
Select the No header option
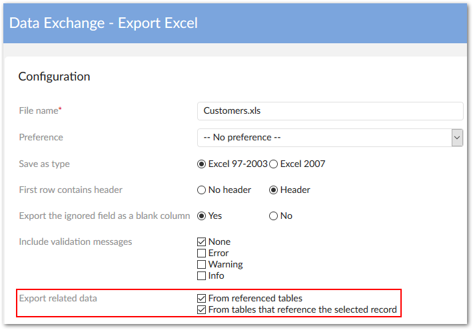pyautogui.click(x=202, y=190)
